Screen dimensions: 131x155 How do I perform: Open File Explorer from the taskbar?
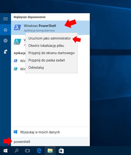click(x=50, y=151)
